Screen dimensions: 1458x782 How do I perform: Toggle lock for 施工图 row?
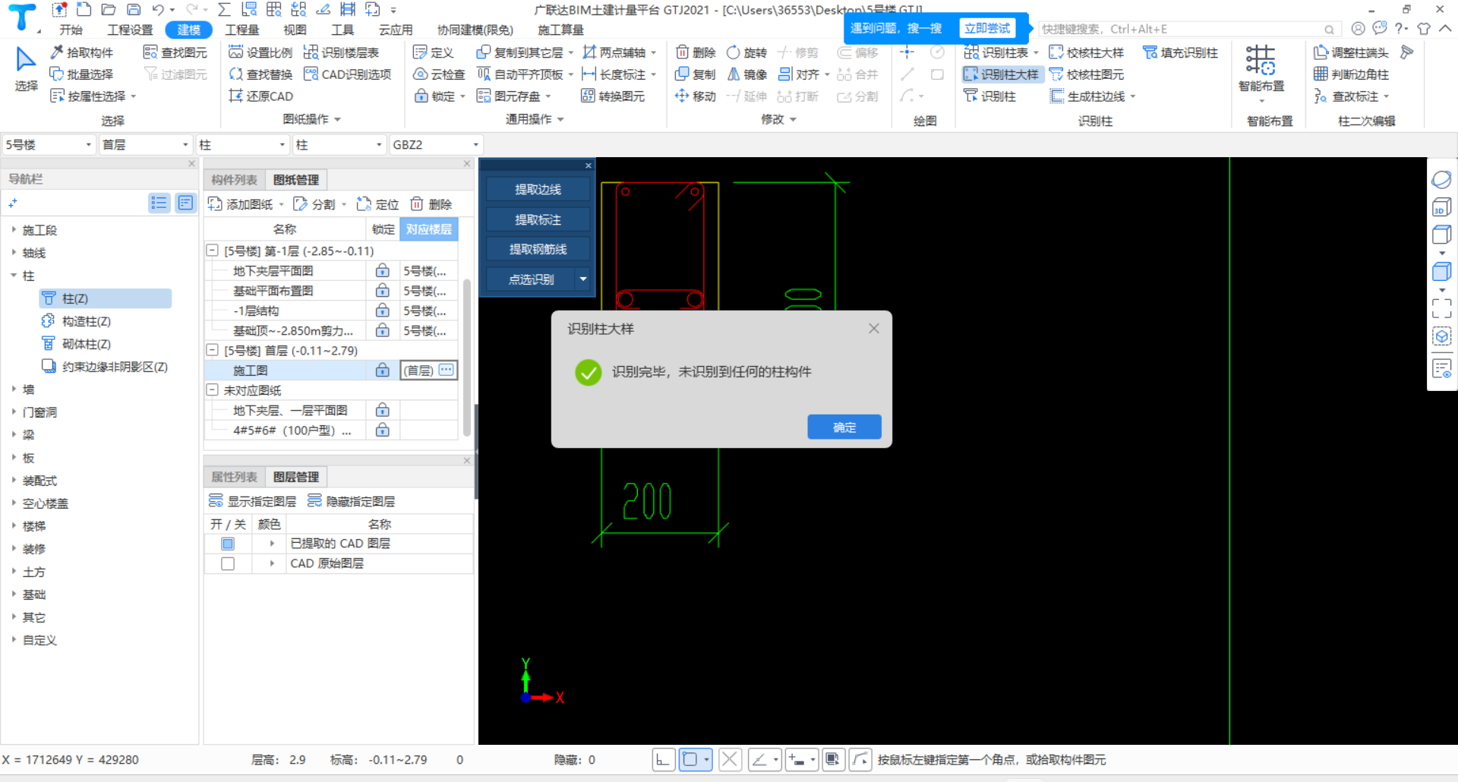383,371
